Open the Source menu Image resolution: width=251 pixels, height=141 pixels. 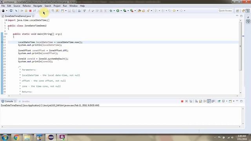tap(17, 6)
